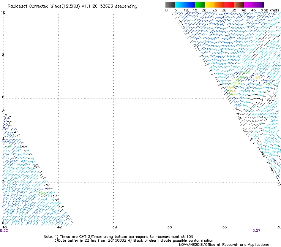Click the '>50 knots' legend label

[x=270, y=10]
